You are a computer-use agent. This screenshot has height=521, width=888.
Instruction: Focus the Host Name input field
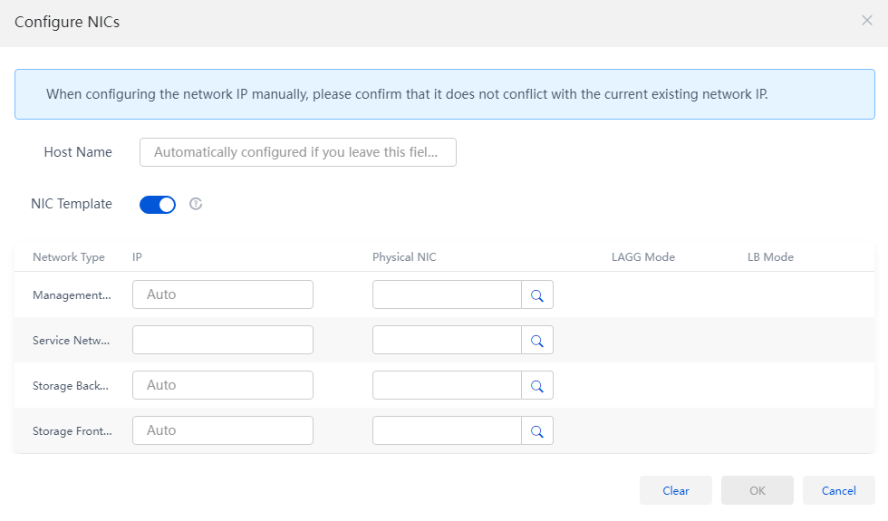[x=298, y=152]
